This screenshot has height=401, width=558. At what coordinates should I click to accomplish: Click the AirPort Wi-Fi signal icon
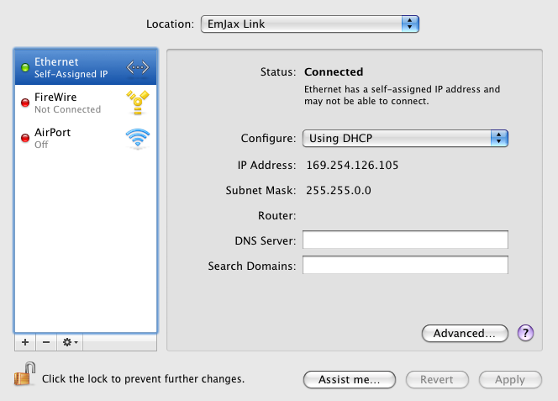138,138
